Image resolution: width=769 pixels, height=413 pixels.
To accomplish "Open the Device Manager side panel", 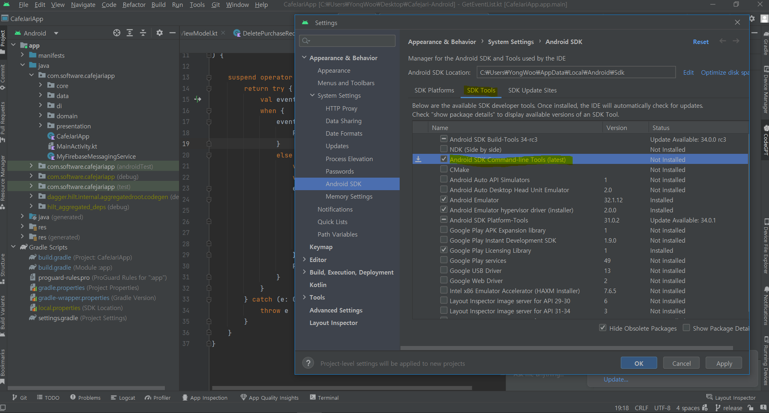I will click(x=765, y=90).
